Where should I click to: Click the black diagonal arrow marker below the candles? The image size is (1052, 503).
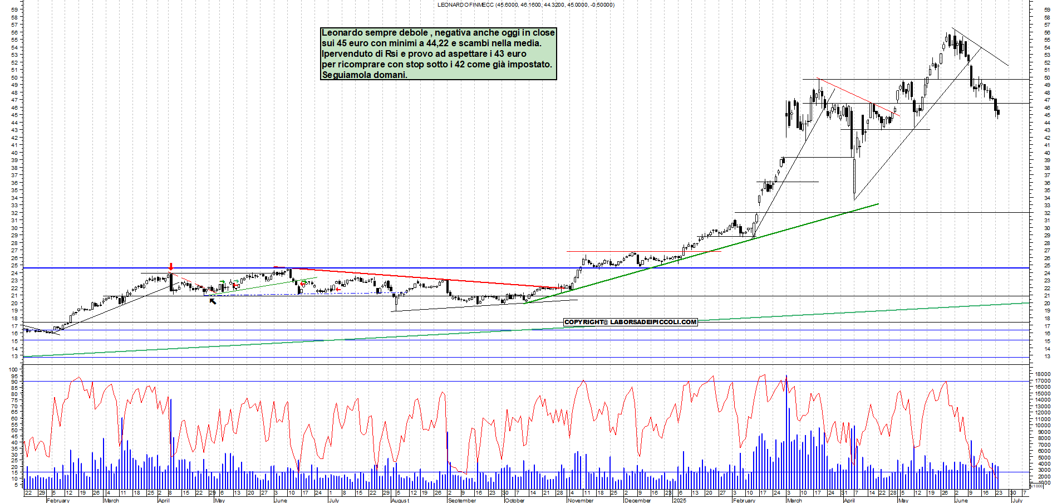[x=213, y=301]
